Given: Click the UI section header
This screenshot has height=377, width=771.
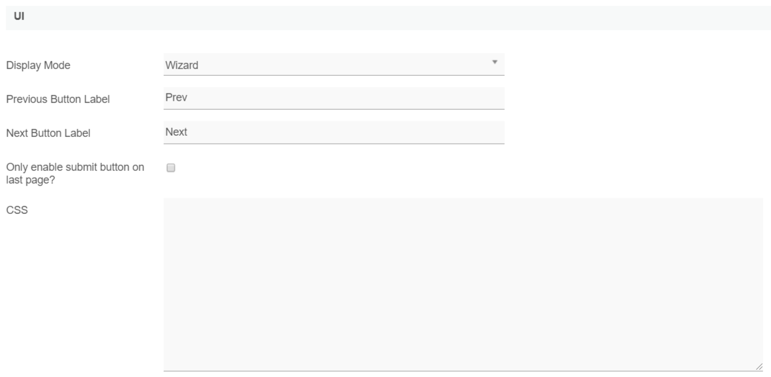Looking at the screenshot, I should 388,18.
